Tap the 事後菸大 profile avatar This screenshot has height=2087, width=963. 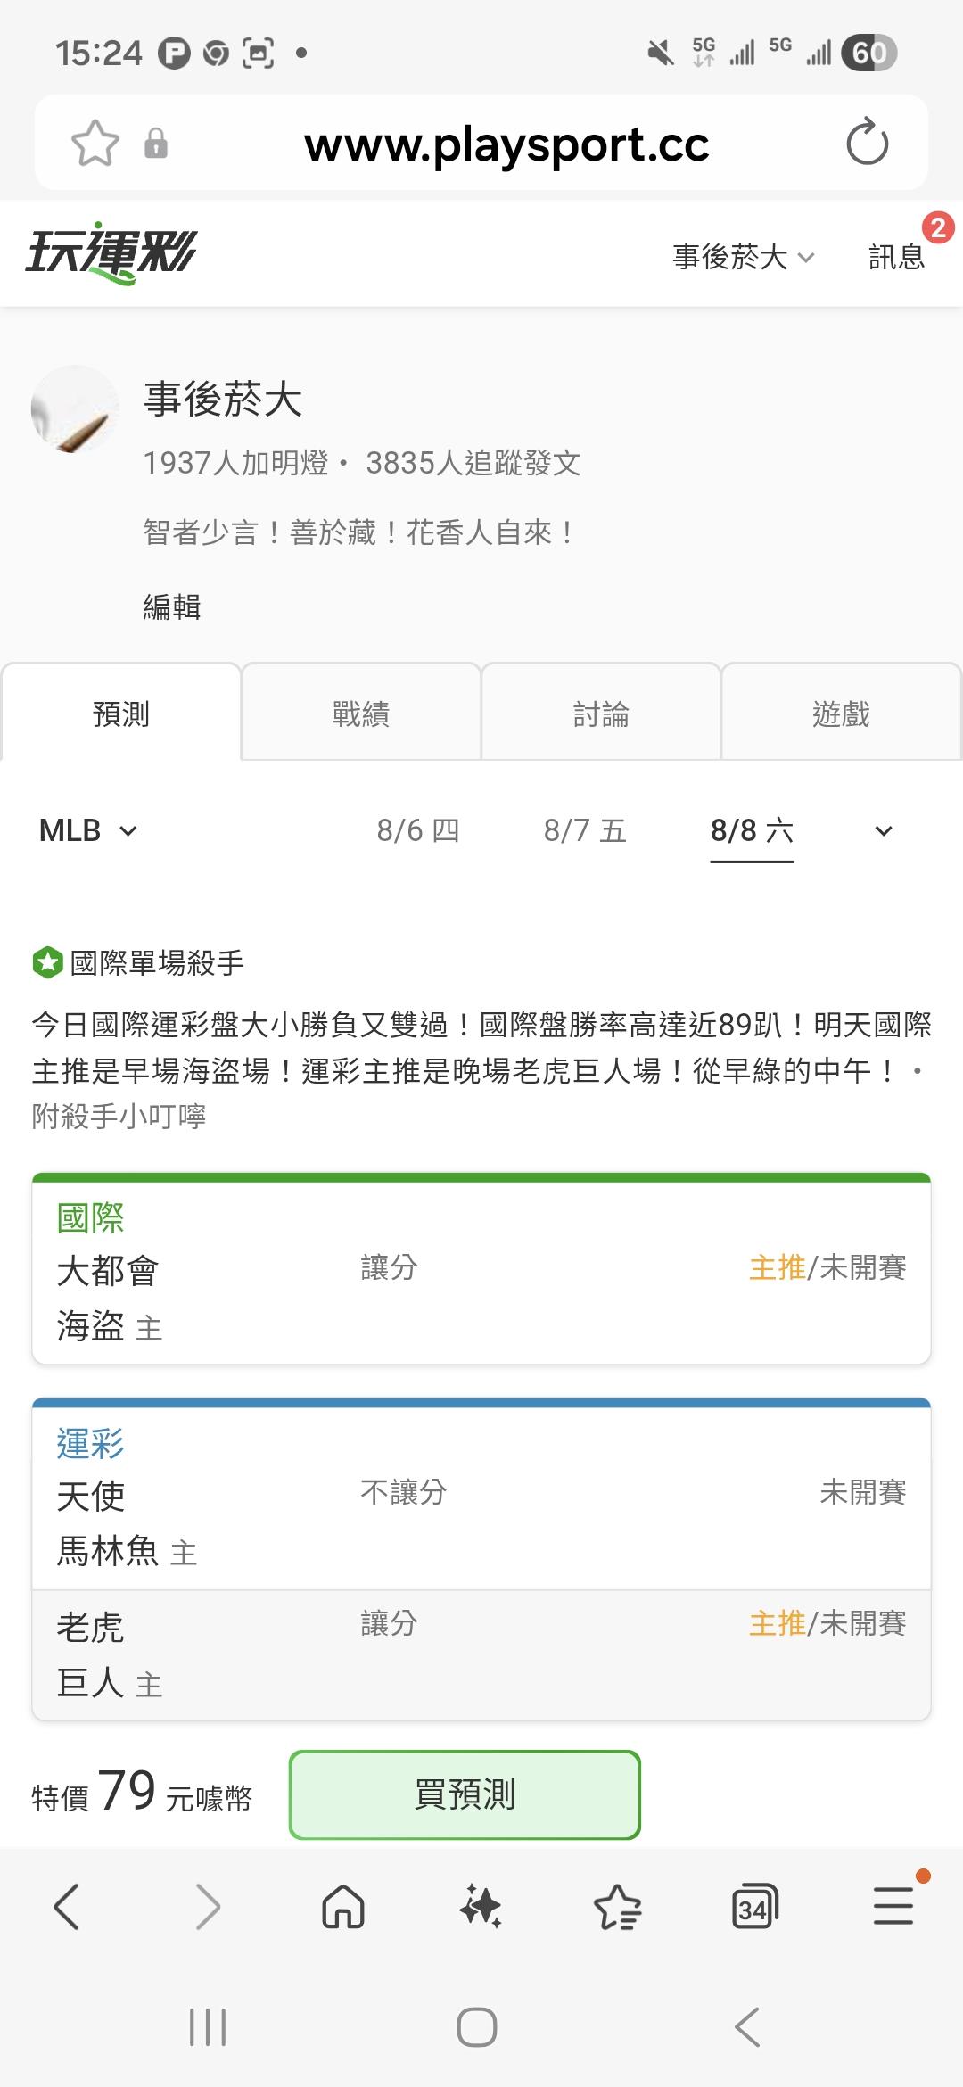click(76, 409)
